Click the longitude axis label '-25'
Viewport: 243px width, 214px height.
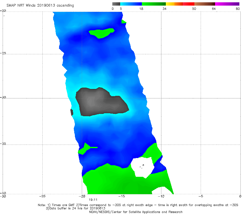coord(42,196)
